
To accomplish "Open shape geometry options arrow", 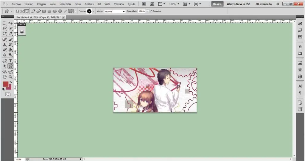I will click(75, 11).
